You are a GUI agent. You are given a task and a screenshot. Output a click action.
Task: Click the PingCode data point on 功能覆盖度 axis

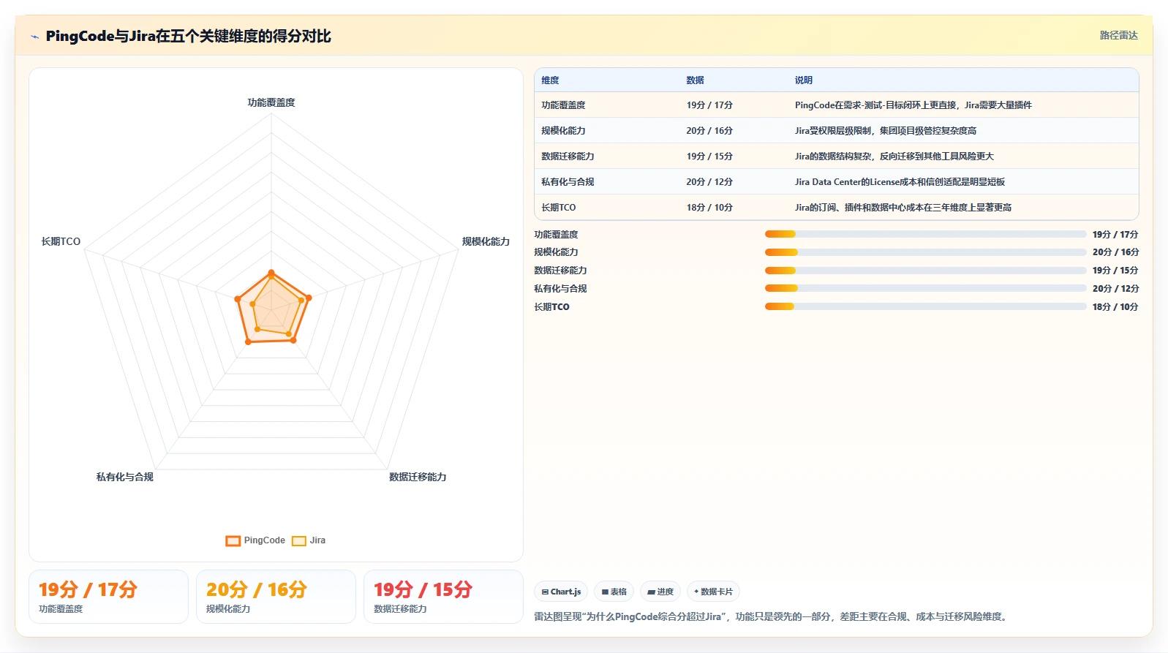[x=271, y=273]
